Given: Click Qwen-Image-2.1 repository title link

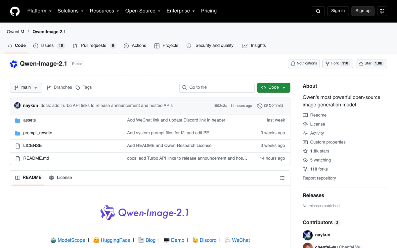Looking at the screenshot, I should (x=43, y=64).
